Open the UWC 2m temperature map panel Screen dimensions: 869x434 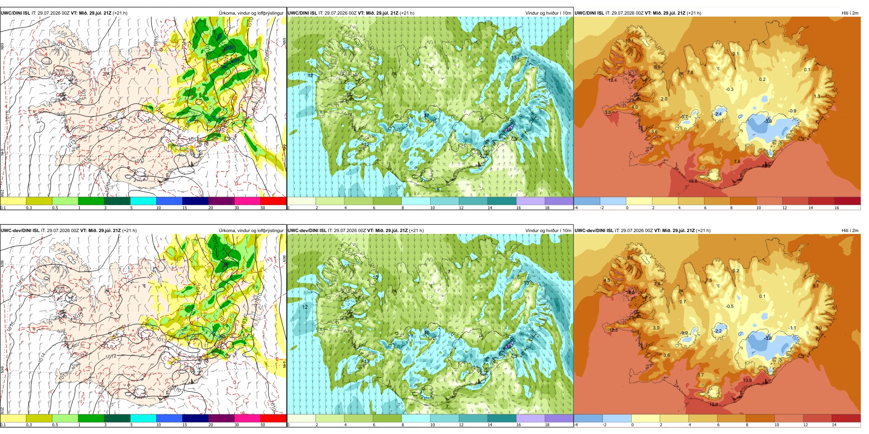point(717,107)
